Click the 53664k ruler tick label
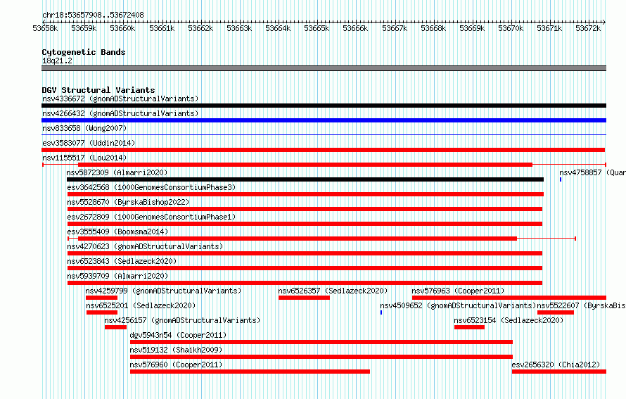This screenshot has width=626, height=399. coord(278,28)
